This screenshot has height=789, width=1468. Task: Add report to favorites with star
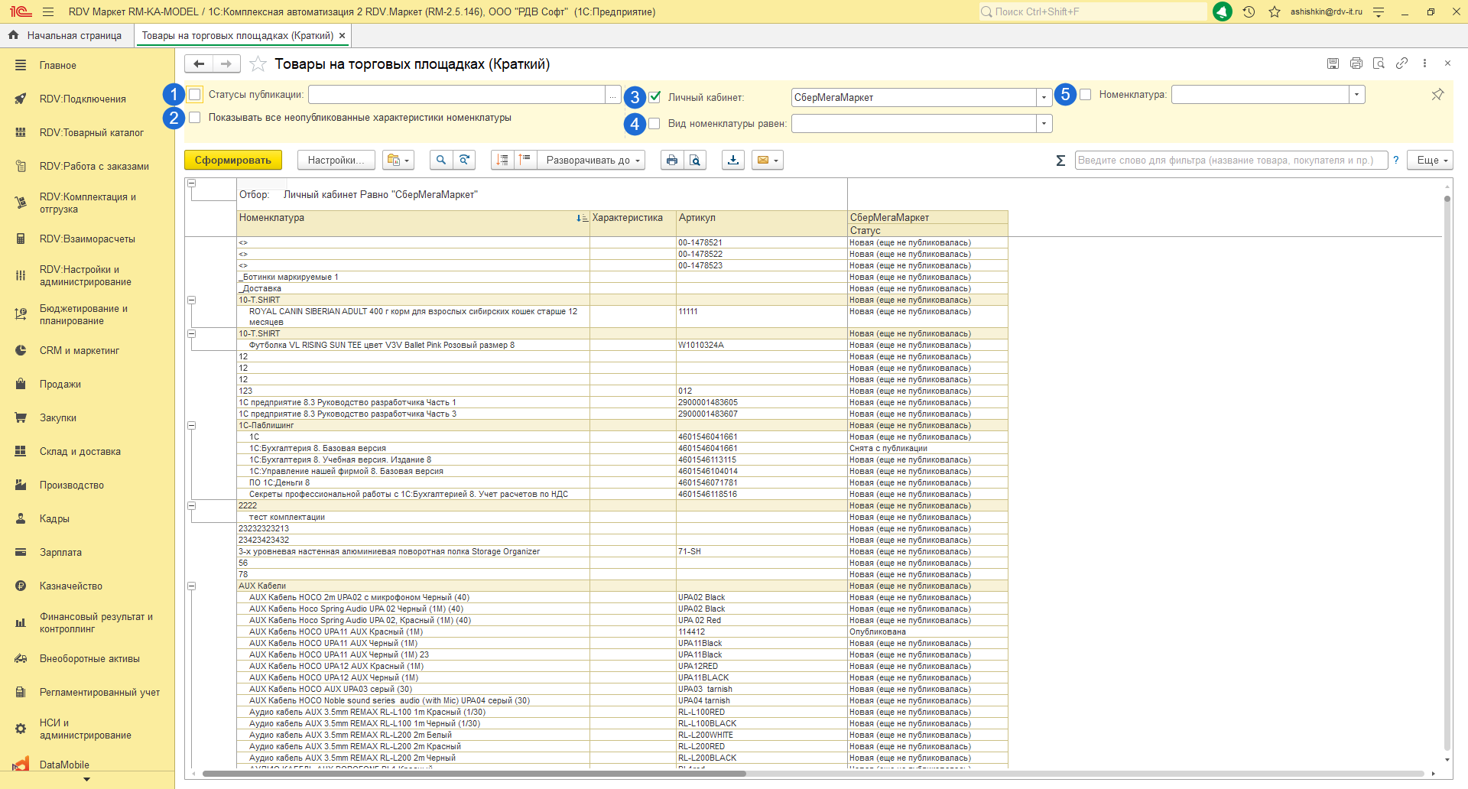click(x=258, y=64)
